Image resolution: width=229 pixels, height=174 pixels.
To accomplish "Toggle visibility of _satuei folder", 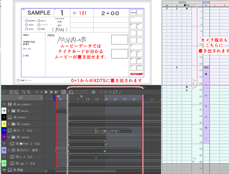I will tap(4, 137).
